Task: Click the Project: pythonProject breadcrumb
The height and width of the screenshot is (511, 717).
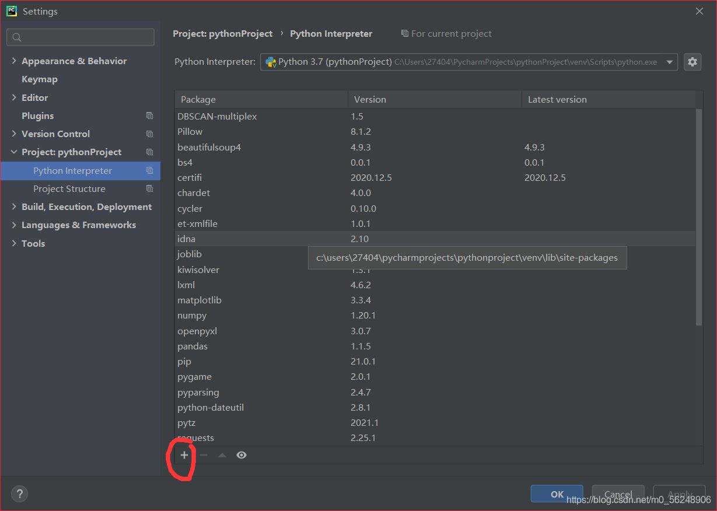Action: (222, 34)
